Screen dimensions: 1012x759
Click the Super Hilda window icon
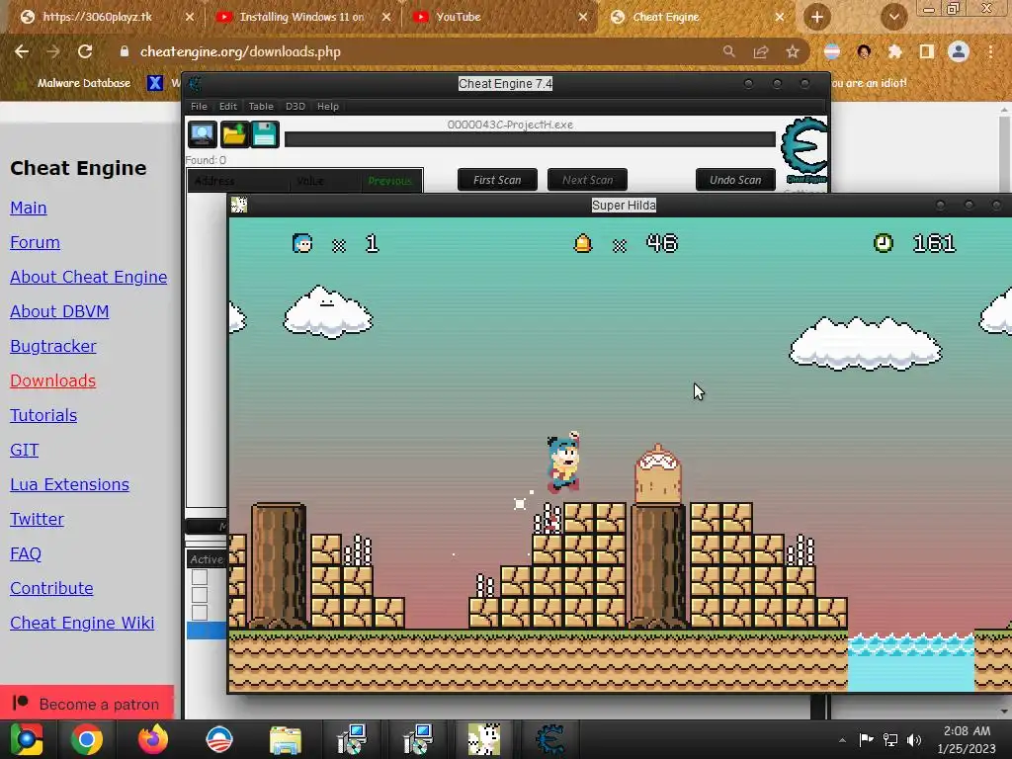click(239, 206)
